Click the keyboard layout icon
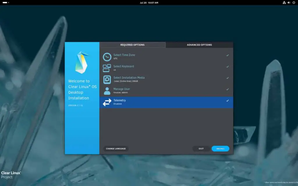The height and width of the screenshot is (186, 298). coord(107,68)
